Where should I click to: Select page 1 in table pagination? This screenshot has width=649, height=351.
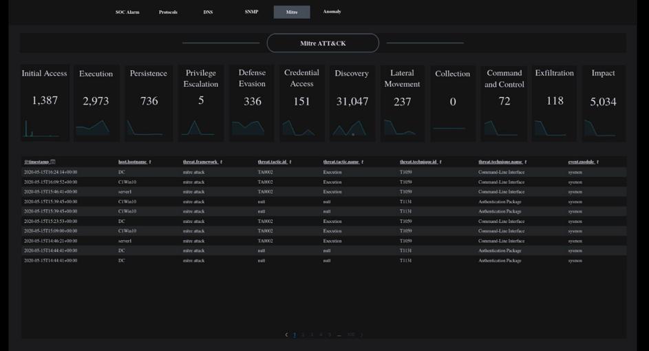click(x=295, y=335)
